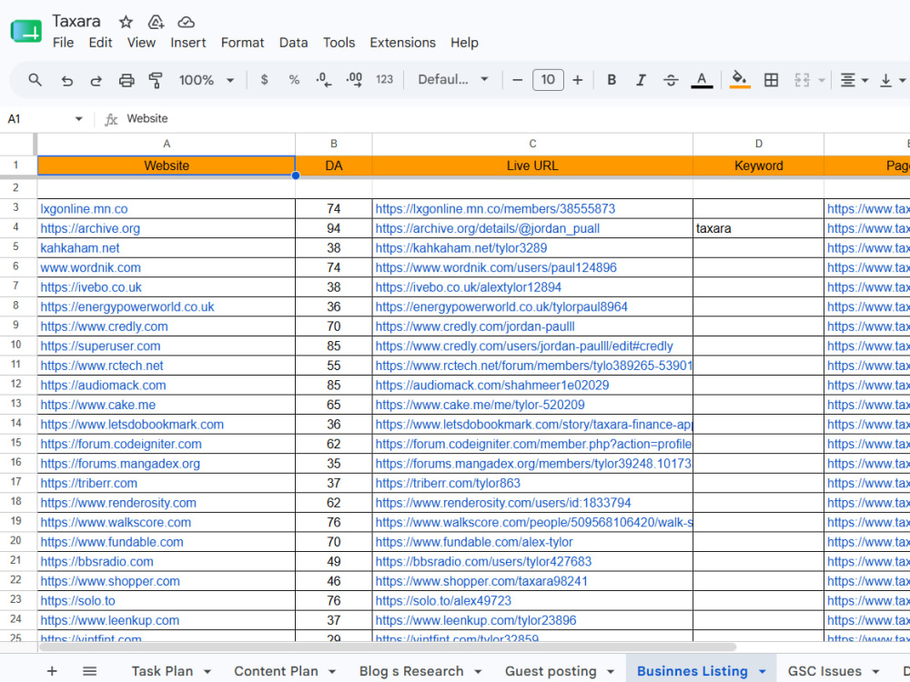Select column C header
The width and height of the screenshot is (910, 682).
[x=532, y=144]
